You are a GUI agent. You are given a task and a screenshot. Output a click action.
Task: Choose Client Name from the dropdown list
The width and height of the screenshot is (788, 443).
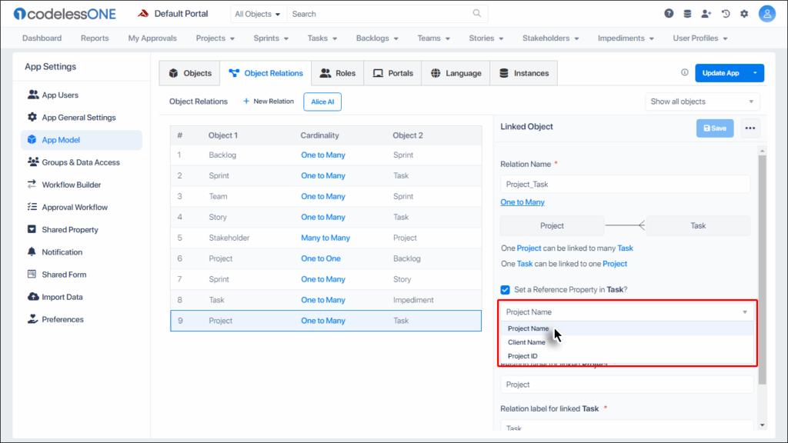coord(526,342)
